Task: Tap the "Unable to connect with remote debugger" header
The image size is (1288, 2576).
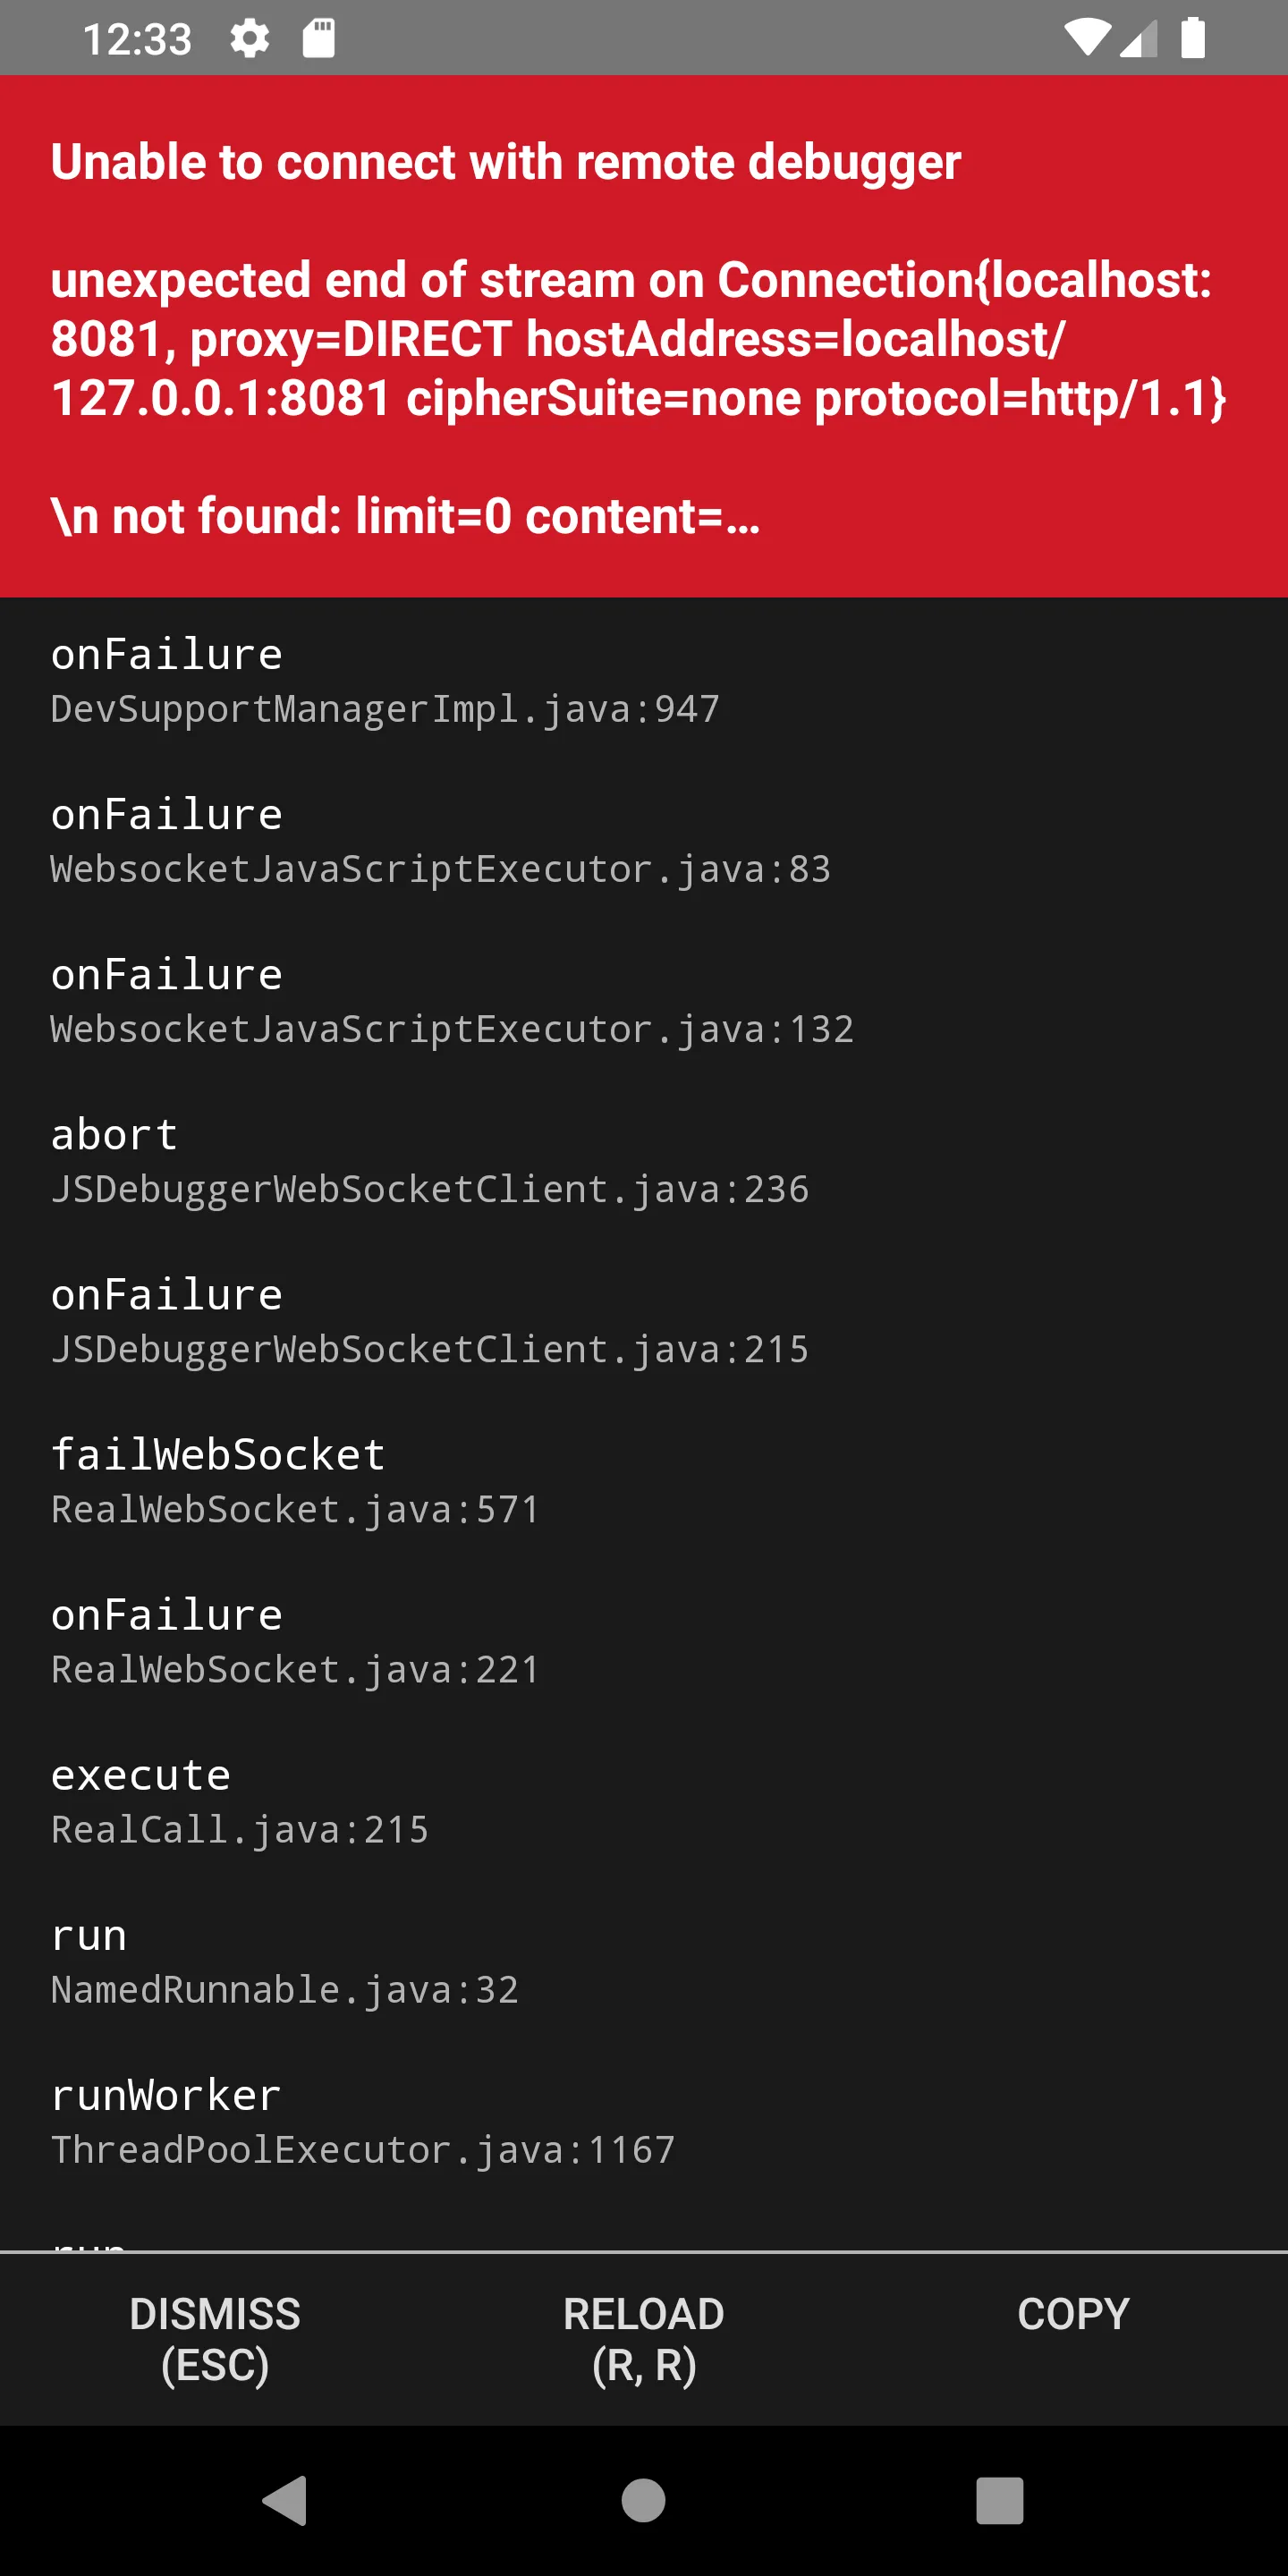Action: [506, 162]
